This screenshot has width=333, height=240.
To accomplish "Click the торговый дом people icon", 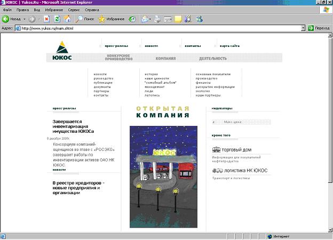I will (216, 150).
